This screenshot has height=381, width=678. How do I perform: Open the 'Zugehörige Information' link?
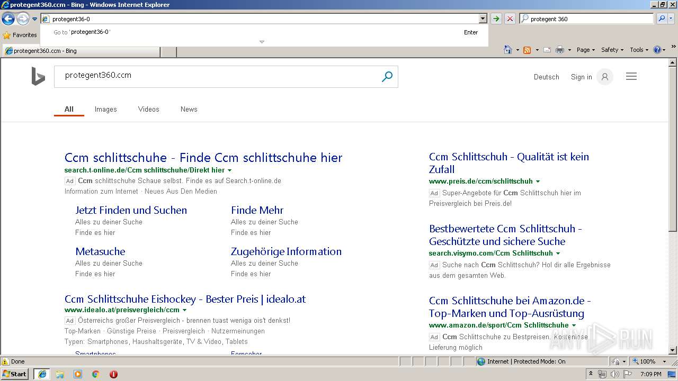click(x=286, y=251)
